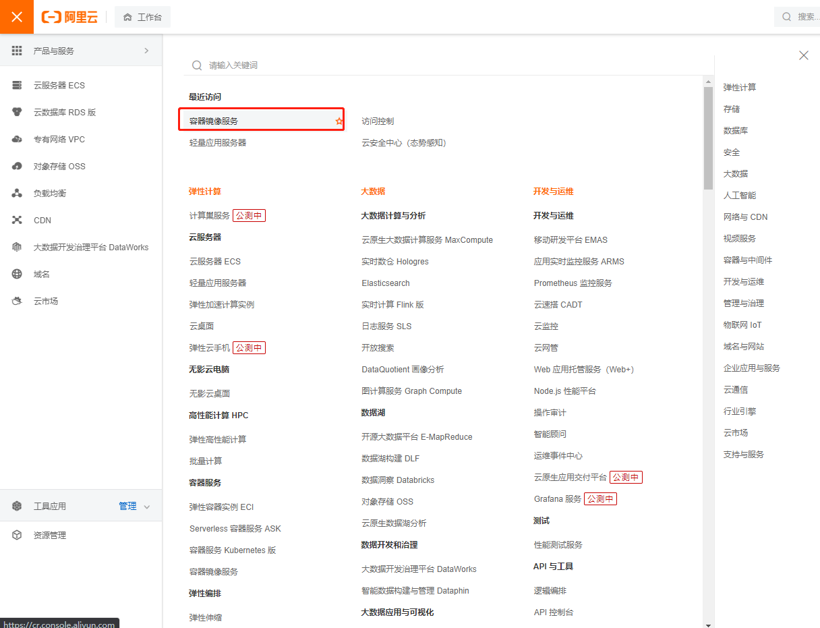Click the 管理 link in 工具应用

click(x=127, y=506)
